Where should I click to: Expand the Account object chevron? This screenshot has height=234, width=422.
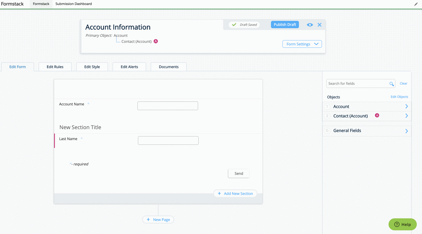[406, 106]
